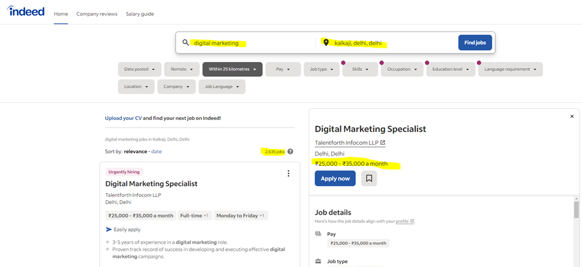
Task: Expand the Remote filter
Action: click(x=182, y=69)
